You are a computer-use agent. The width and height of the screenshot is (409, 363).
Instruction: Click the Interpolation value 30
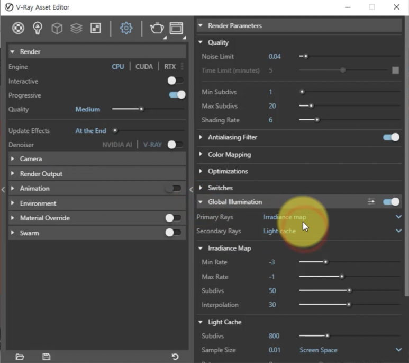pos(272,305)
